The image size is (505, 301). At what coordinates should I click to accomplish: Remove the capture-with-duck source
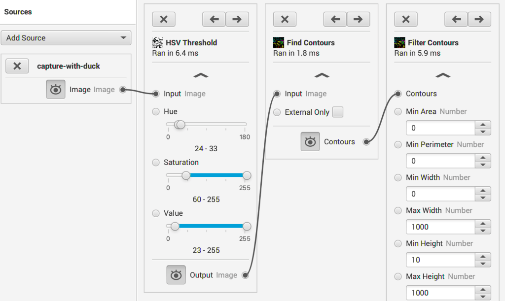tap(17, 66)
